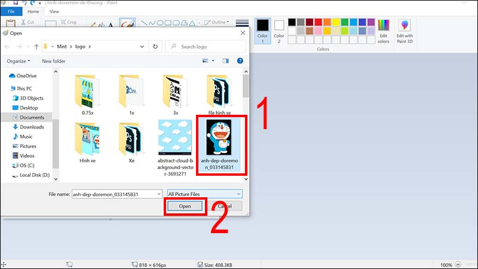The height and width of the screenshot is (269, 478).
Task: Select Pictures in navigation pane
Action: tap(24, 146)
